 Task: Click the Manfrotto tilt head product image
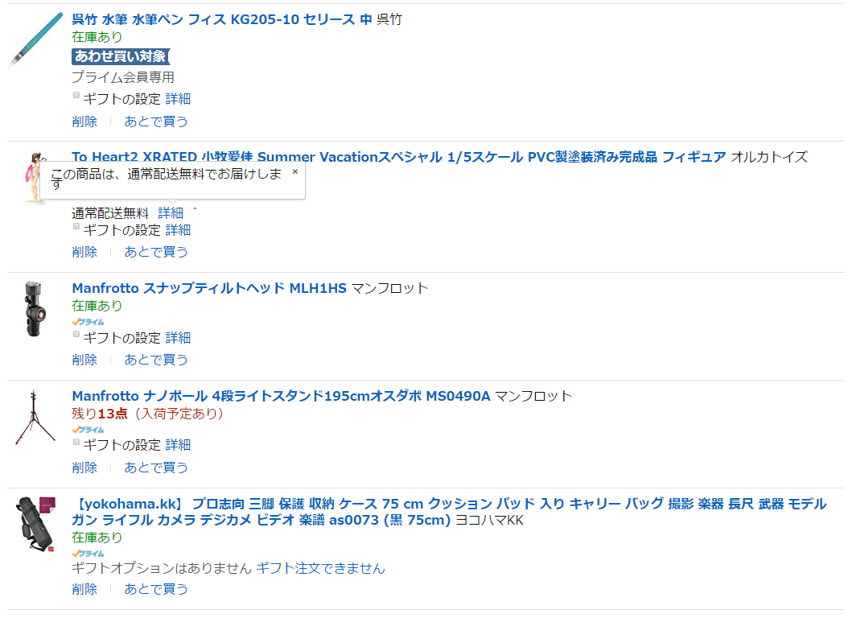pyautogui.click(x=34, y=308)
